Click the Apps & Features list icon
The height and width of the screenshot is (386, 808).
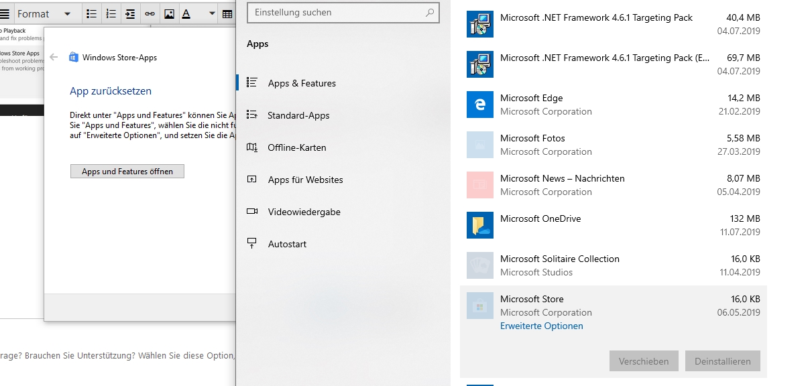(x=252, y=82)
